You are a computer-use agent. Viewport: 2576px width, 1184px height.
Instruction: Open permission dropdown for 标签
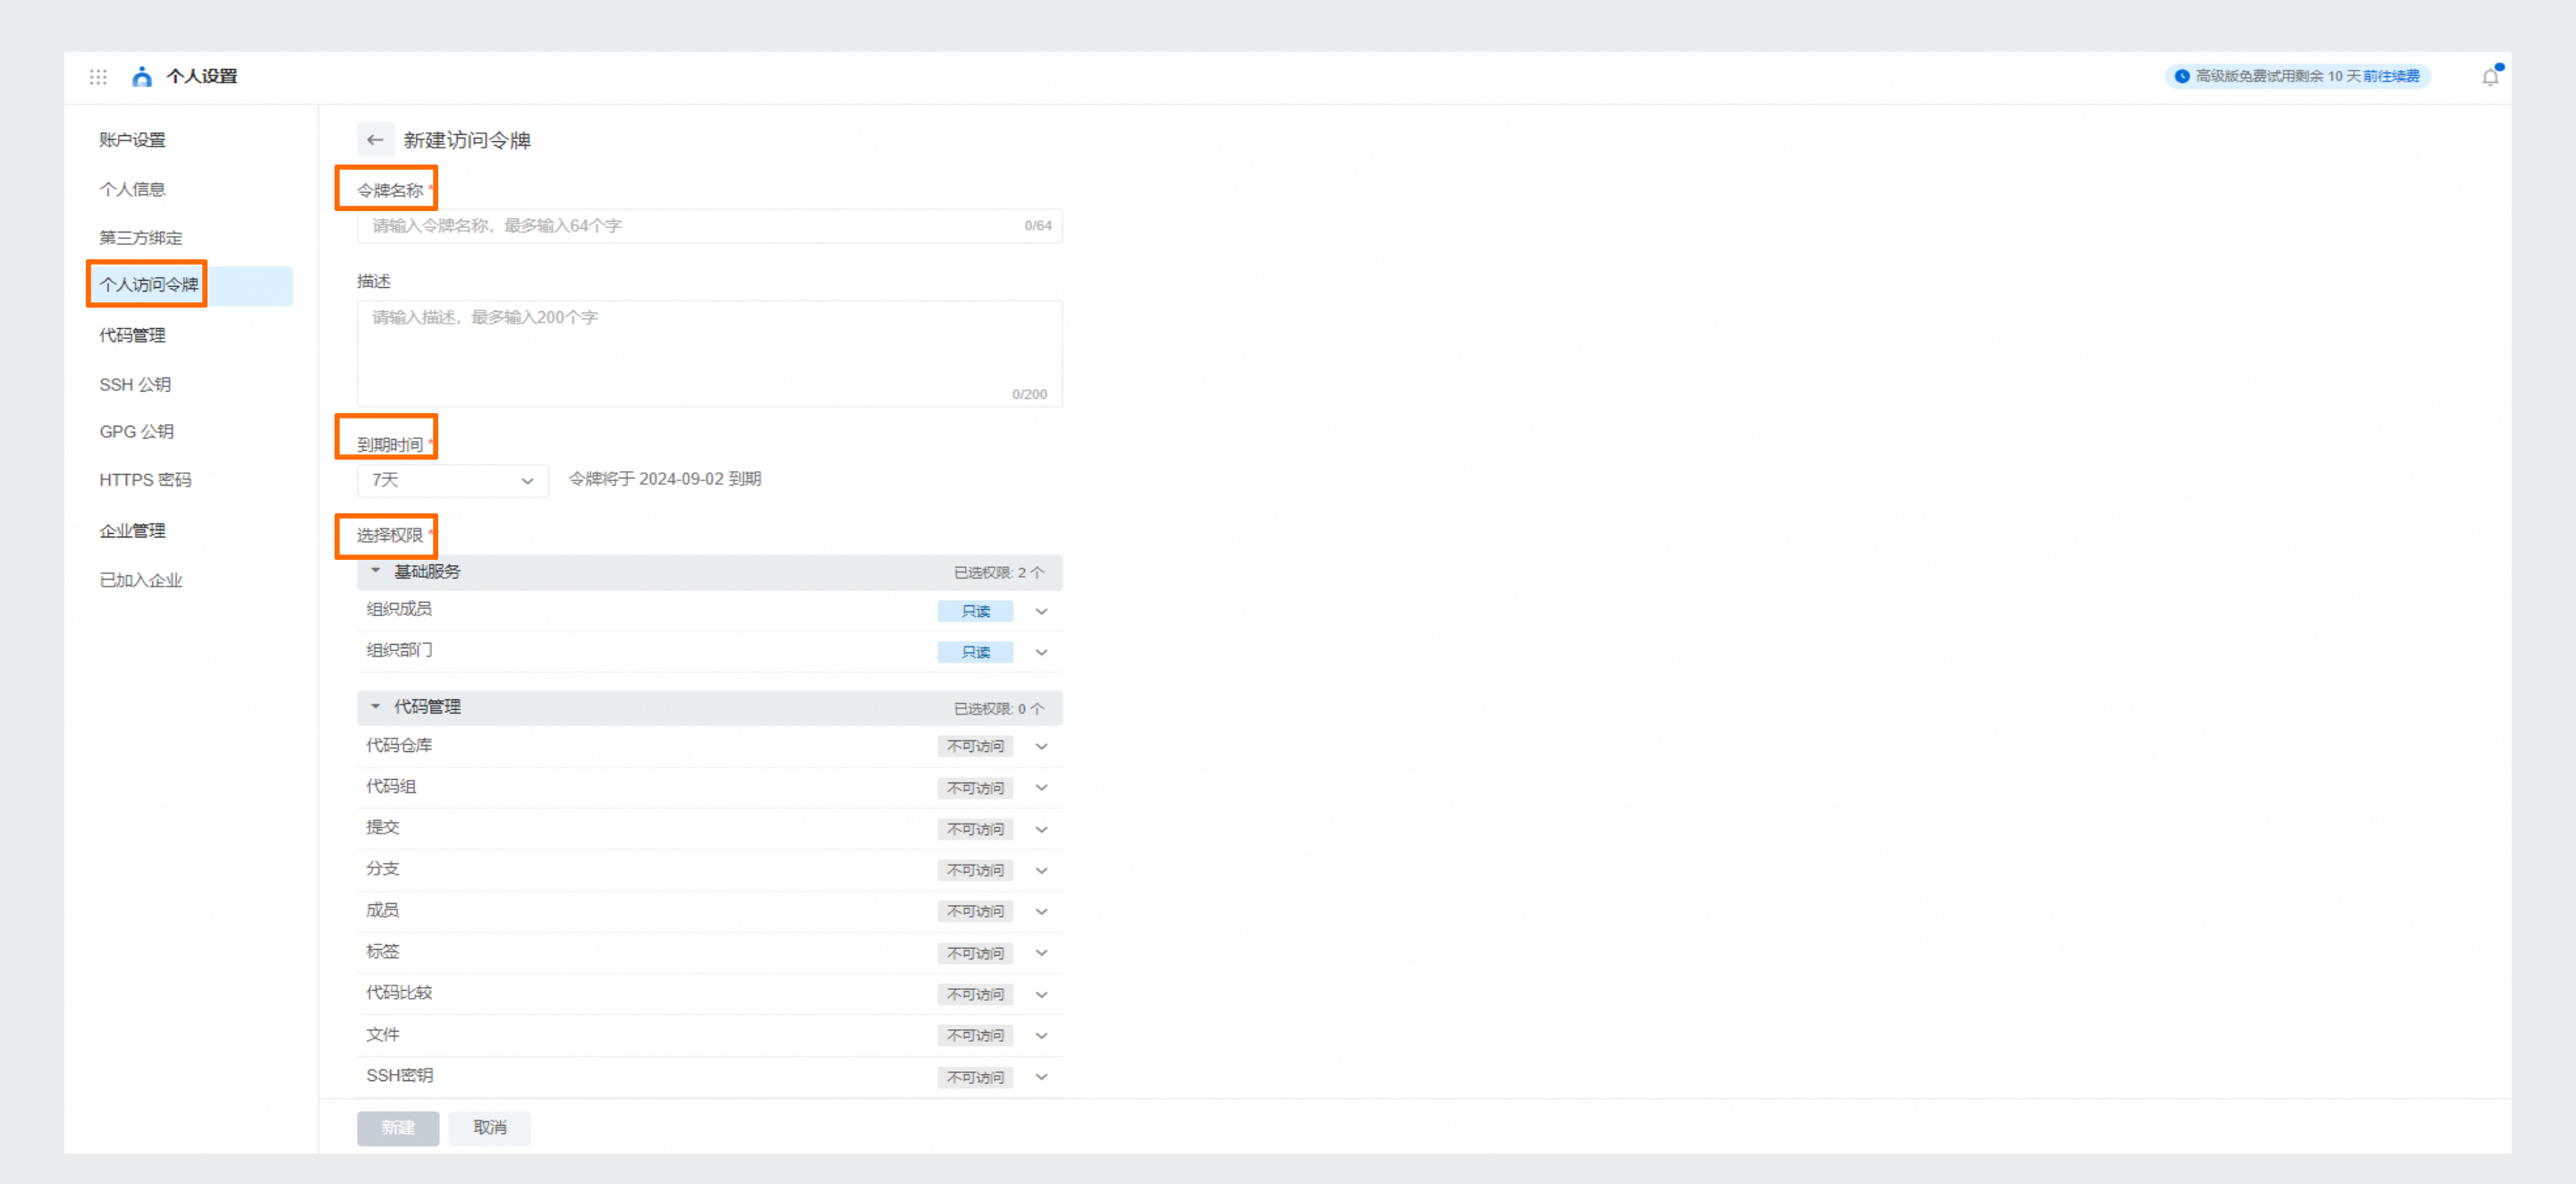pos(1041,953)
